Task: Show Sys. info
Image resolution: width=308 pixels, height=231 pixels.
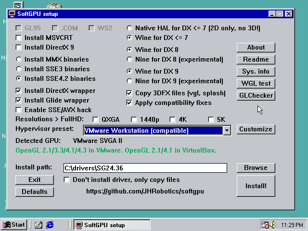Action: 256,72
